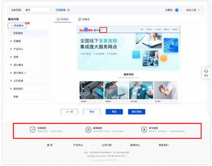Open the 专业工程师 service thumbnail
The height and width of the screenshot is (166, 212).
click(141, 90)
